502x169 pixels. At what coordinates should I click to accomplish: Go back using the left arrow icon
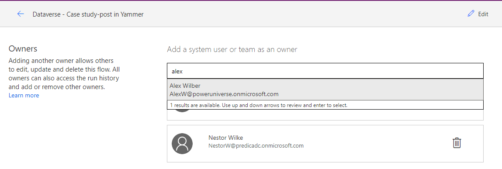(21, 14)
